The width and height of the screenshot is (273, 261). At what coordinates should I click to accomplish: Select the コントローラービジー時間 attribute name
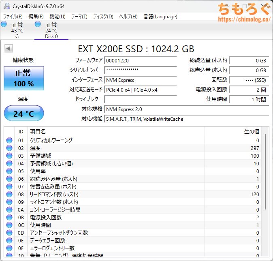tap(55, 210)
